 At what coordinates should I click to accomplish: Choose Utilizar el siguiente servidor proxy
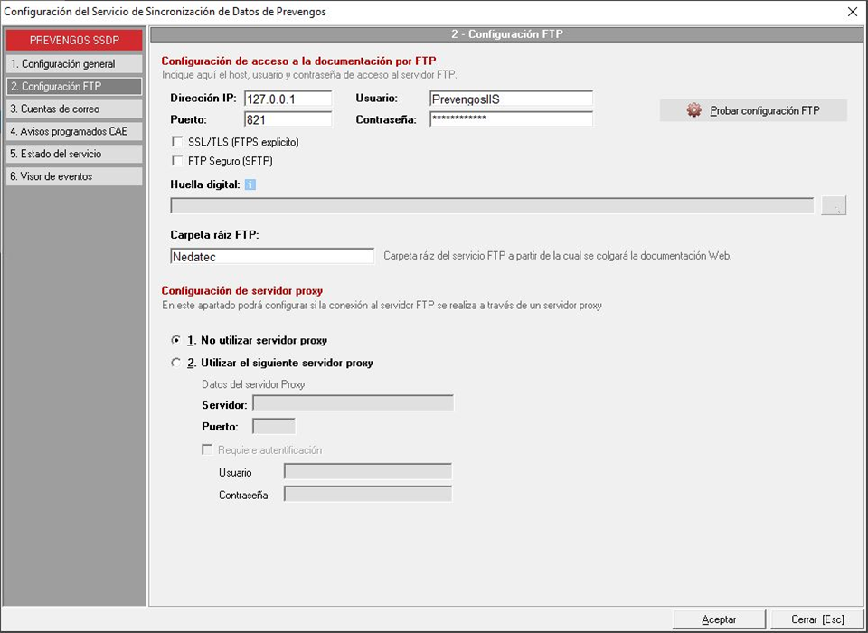pyautogui.click(x=175, y=363)
